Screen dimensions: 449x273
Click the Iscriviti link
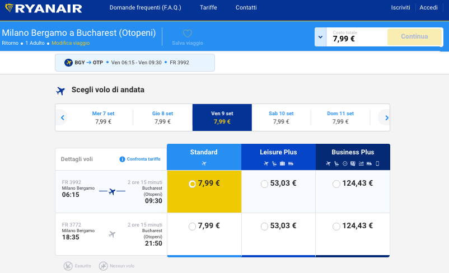click(401, 8)
